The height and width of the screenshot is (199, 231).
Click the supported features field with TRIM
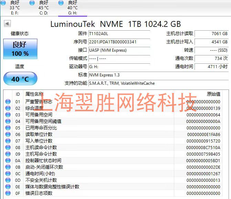tap(158, 83)
